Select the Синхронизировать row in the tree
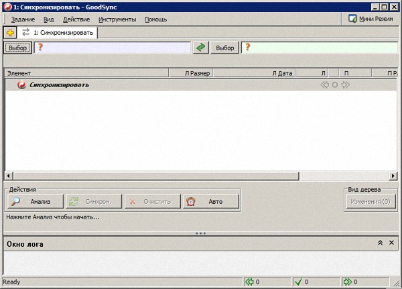Screen dimensions: 402x289 point(201,84)
